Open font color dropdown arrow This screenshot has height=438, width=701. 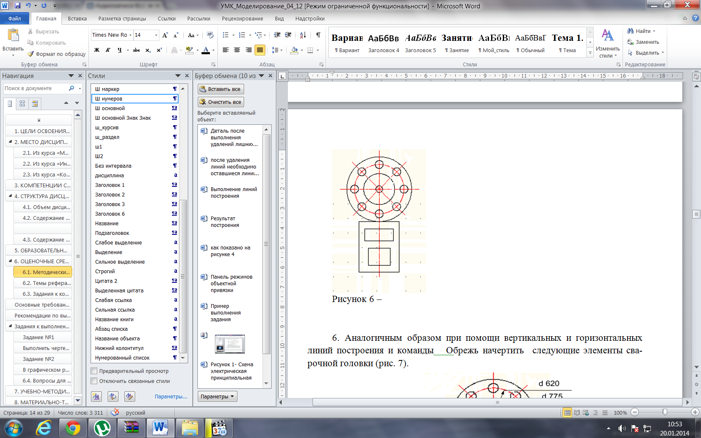[x=214, y=50]
